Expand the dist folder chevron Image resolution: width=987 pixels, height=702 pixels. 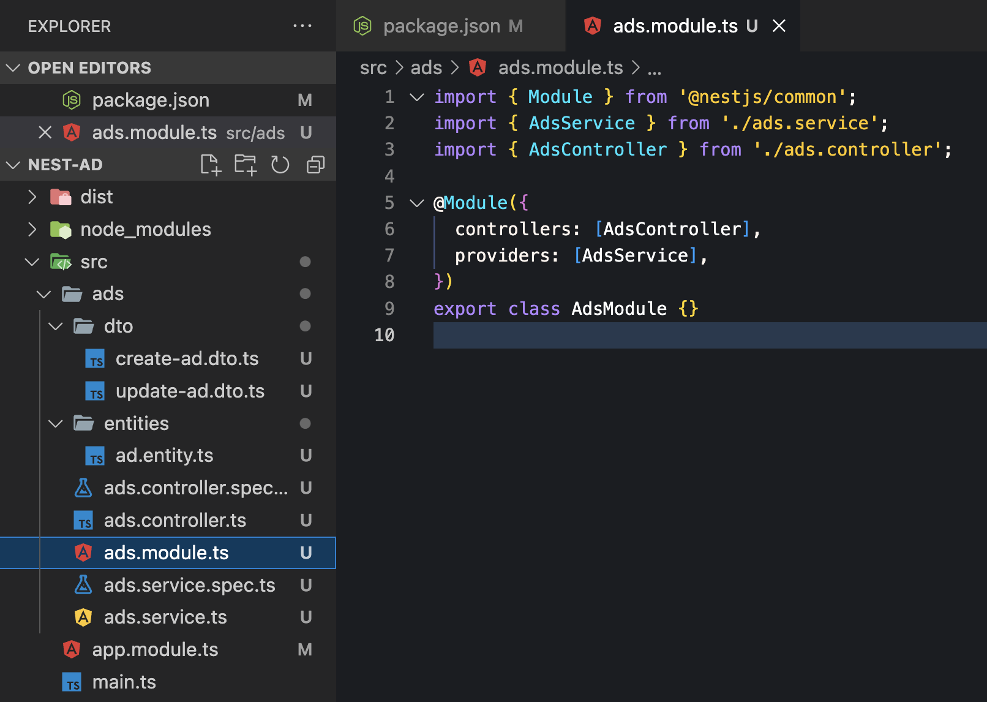[32, 197]
